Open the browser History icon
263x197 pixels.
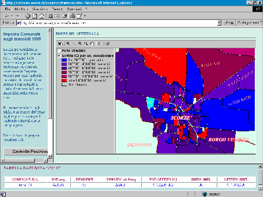tap(64, 16)
